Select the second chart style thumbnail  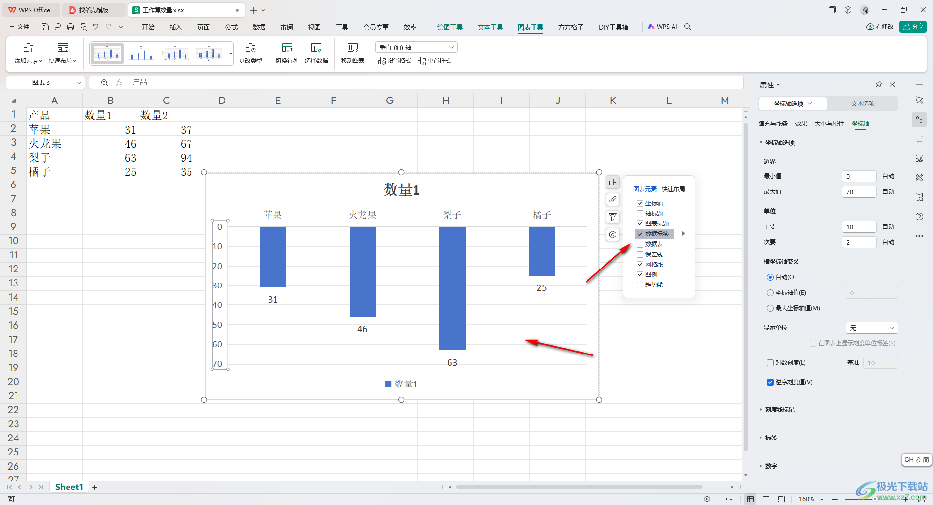click(x=141, y=53)
